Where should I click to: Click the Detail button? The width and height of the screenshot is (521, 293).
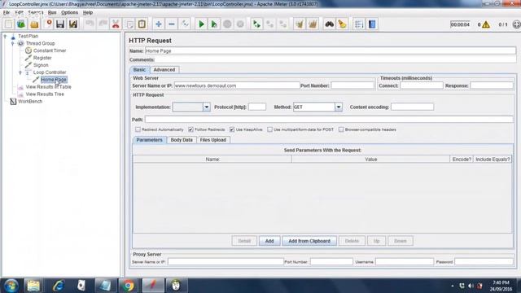pos(244,241)
